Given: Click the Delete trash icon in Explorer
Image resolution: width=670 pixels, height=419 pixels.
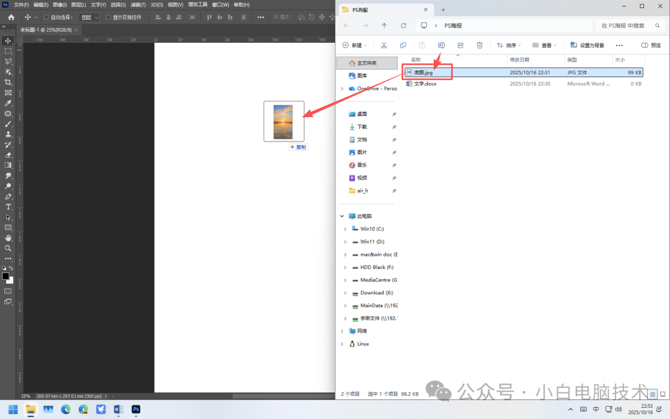Looking at the screenshot, I should (480, 45).
